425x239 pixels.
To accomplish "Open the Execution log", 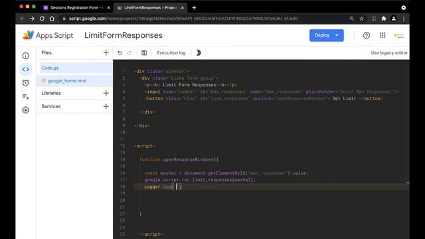I will point(171,53).
